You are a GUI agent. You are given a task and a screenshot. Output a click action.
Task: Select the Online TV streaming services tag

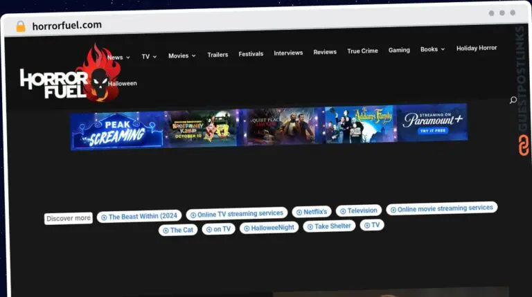(236, 215)
